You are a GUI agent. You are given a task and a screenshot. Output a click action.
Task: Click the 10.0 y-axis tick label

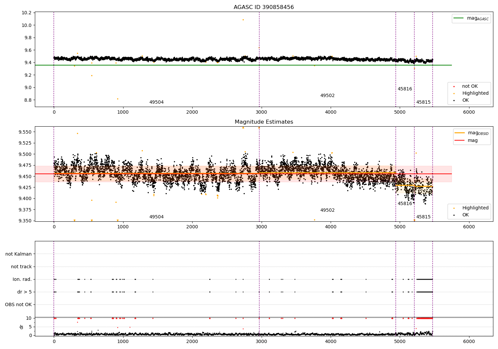click(x=27, y=25)
